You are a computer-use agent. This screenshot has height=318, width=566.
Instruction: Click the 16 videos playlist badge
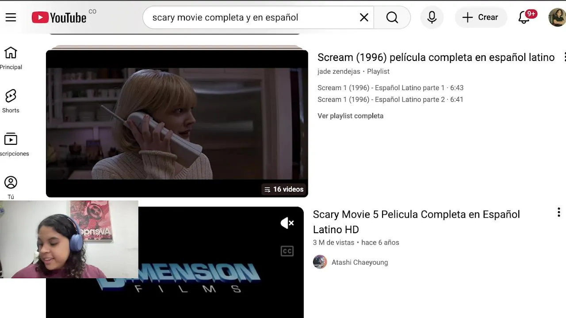click(284, 189)
